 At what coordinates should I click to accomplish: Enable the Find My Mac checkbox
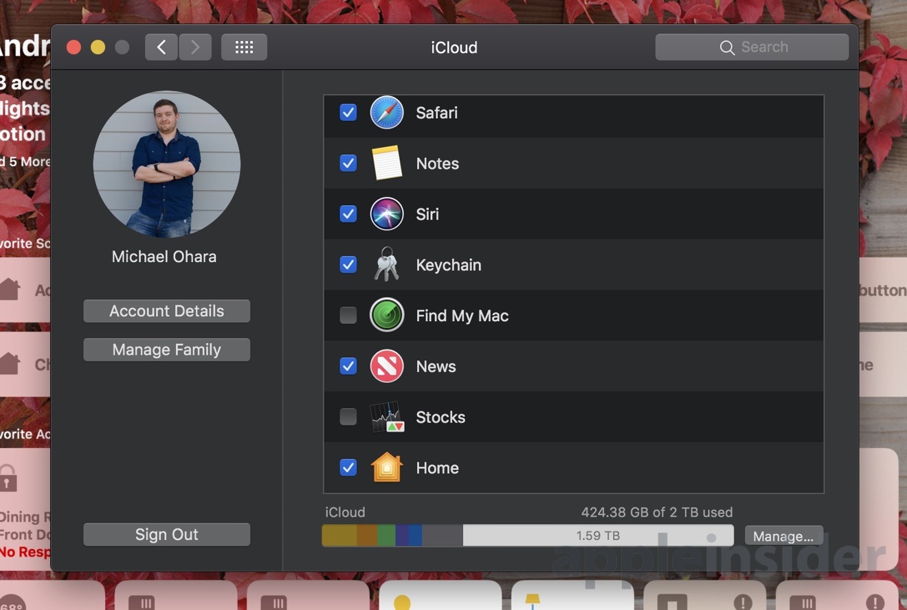tap(348, 316)
